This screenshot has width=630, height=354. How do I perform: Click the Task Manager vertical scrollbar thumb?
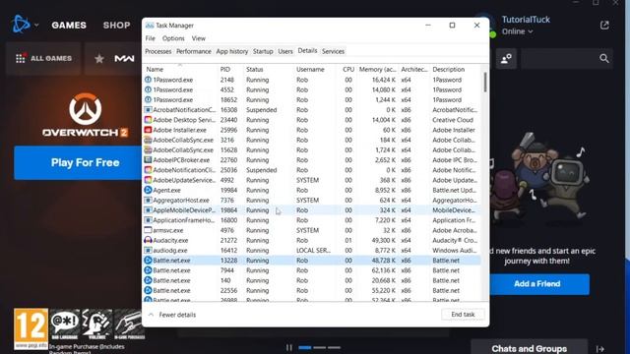(x=485, y=82)
